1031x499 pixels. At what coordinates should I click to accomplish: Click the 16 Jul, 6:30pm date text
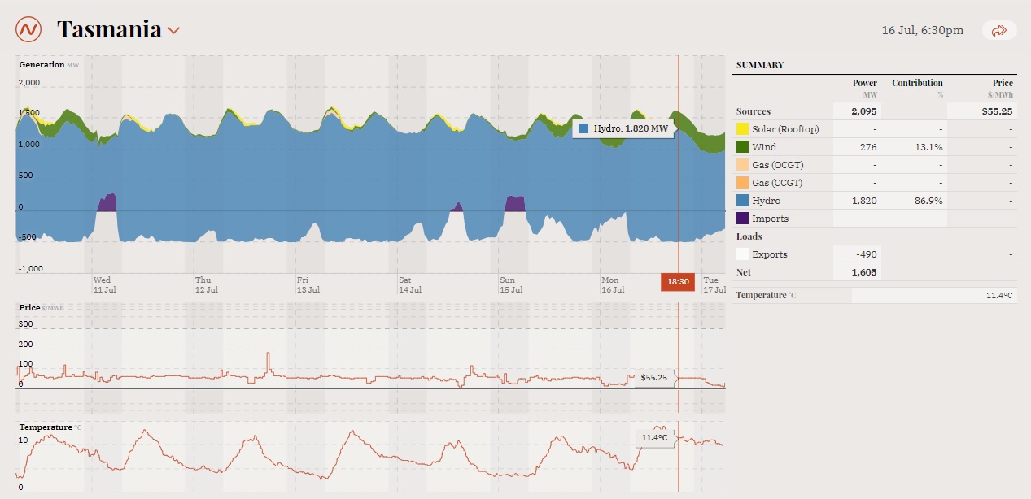tap(923, 30)
